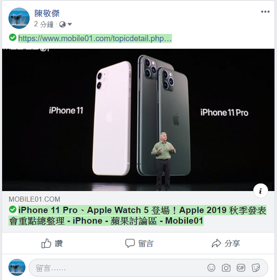277x280 pixels.
Task: Open 陳敬傑 profile name link
Action: [47, 14]
